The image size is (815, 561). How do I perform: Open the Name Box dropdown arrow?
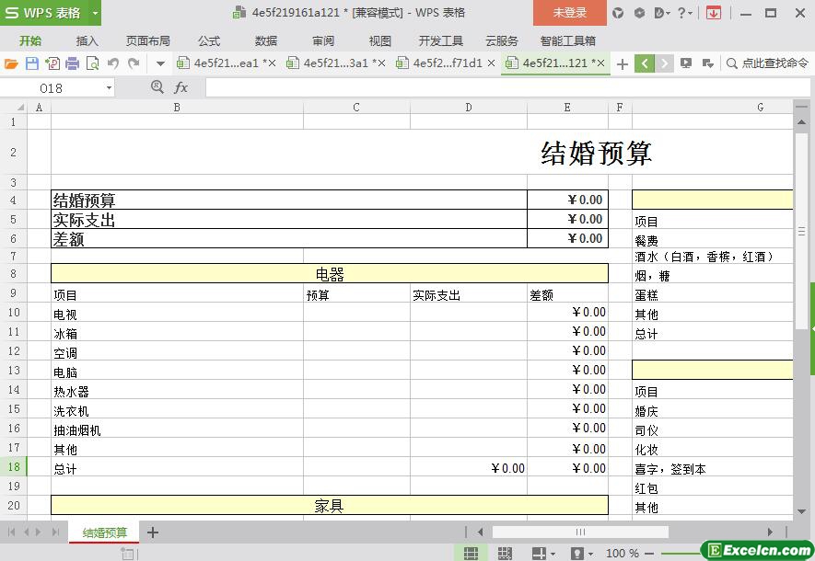pyautogui.click(x=110, y=87)
